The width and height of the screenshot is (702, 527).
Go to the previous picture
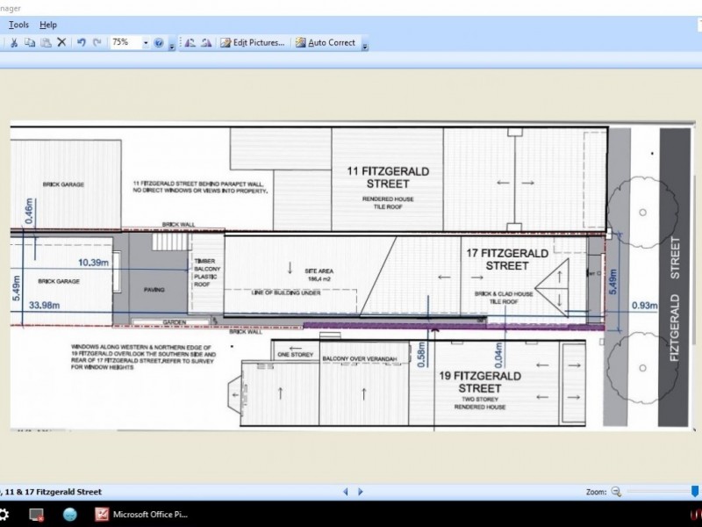coord(346,492)
